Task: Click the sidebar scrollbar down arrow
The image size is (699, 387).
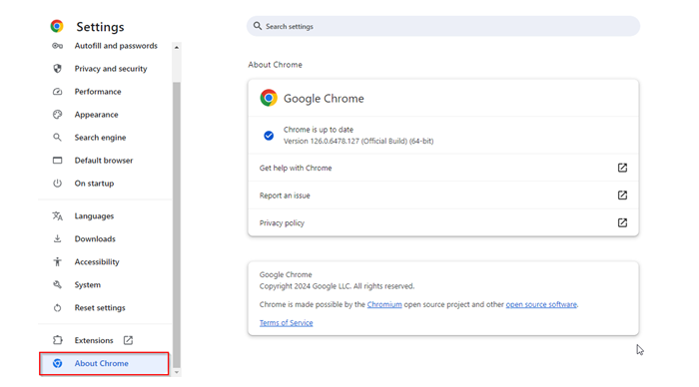Action: pyautogui.click(x=177, y=372)
